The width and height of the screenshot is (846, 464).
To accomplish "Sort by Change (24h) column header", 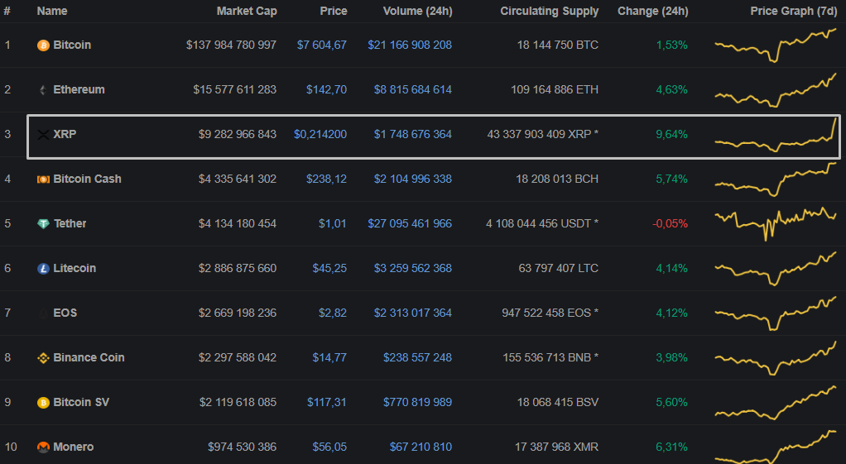I will coord(653,11).
